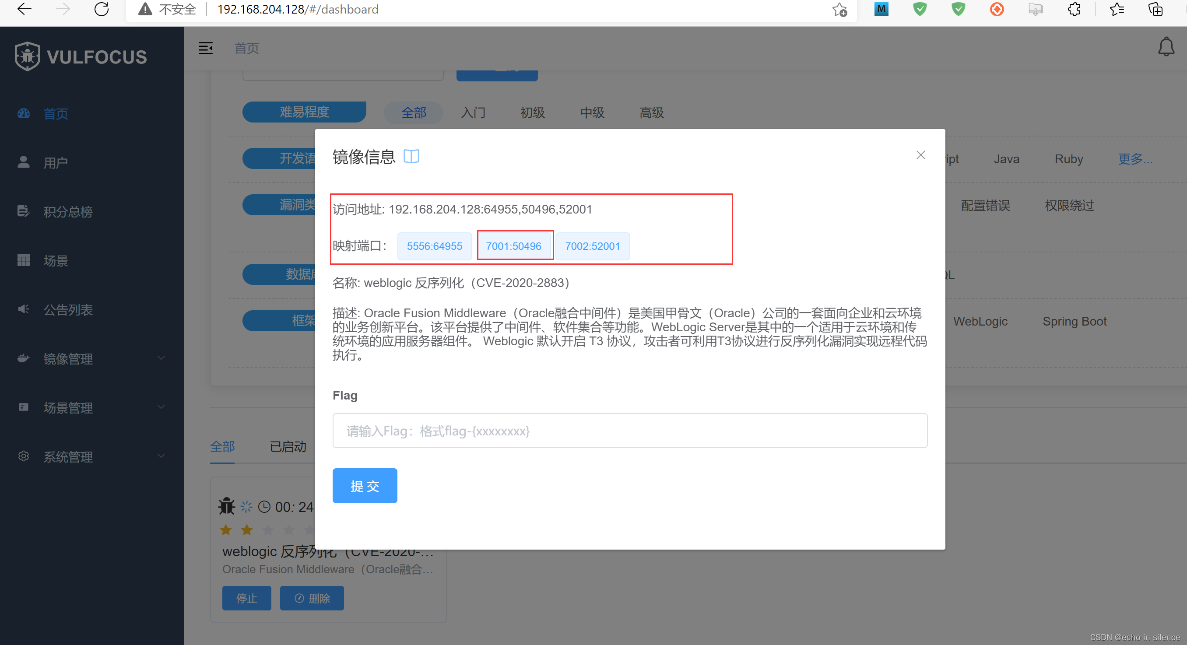The height and width of the screenshot is (645, 1187).
Task: Select the 入门 difficulty filter
Action: click(x=473, y=112)
